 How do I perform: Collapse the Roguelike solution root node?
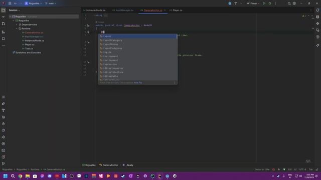pos(10,16)
